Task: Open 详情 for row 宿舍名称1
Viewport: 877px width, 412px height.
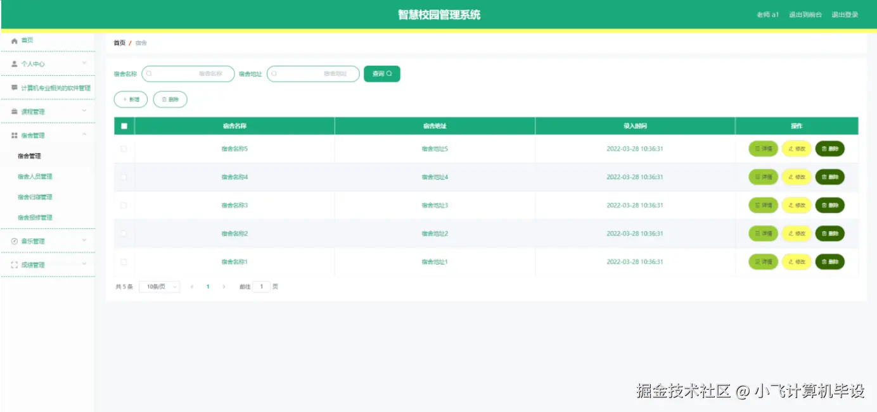Action: tap(763, 261)
